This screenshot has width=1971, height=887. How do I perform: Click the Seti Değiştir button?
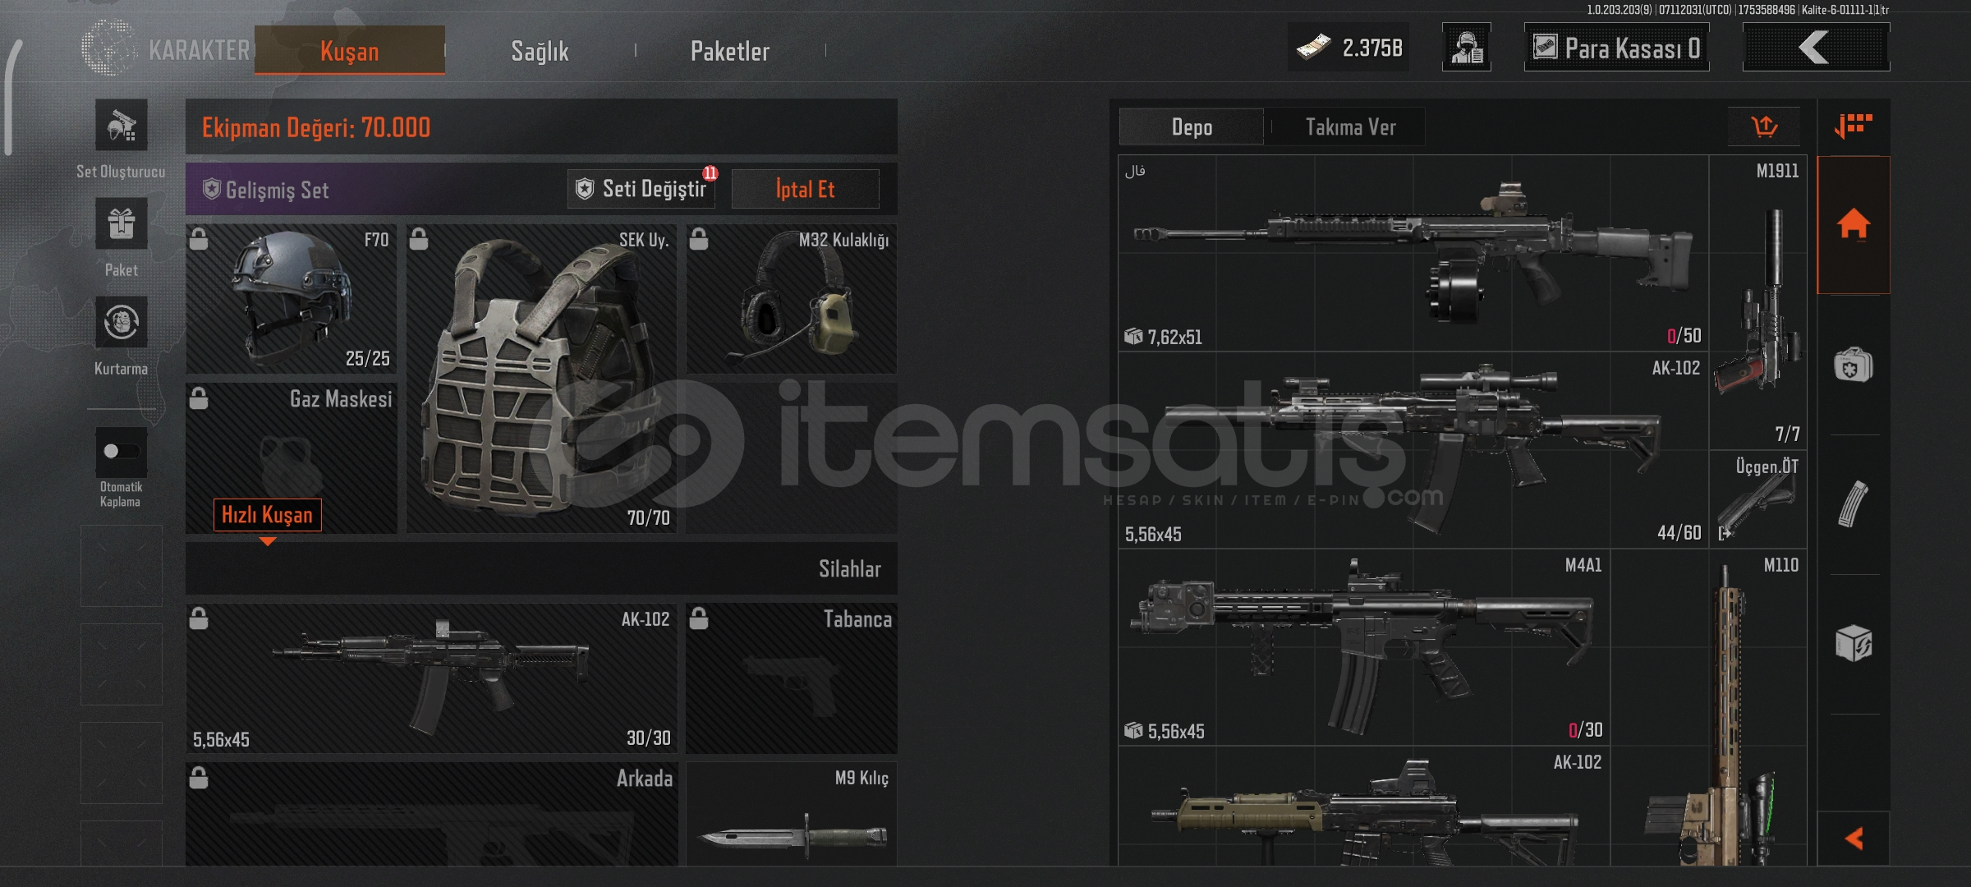pyautogui.click(x=641, y=189)
